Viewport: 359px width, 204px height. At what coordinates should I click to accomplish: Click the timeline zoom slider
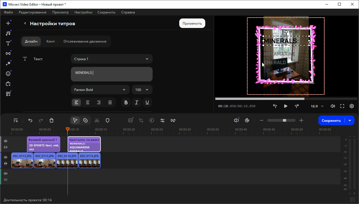pyautogui.click(x=281, y=120)
